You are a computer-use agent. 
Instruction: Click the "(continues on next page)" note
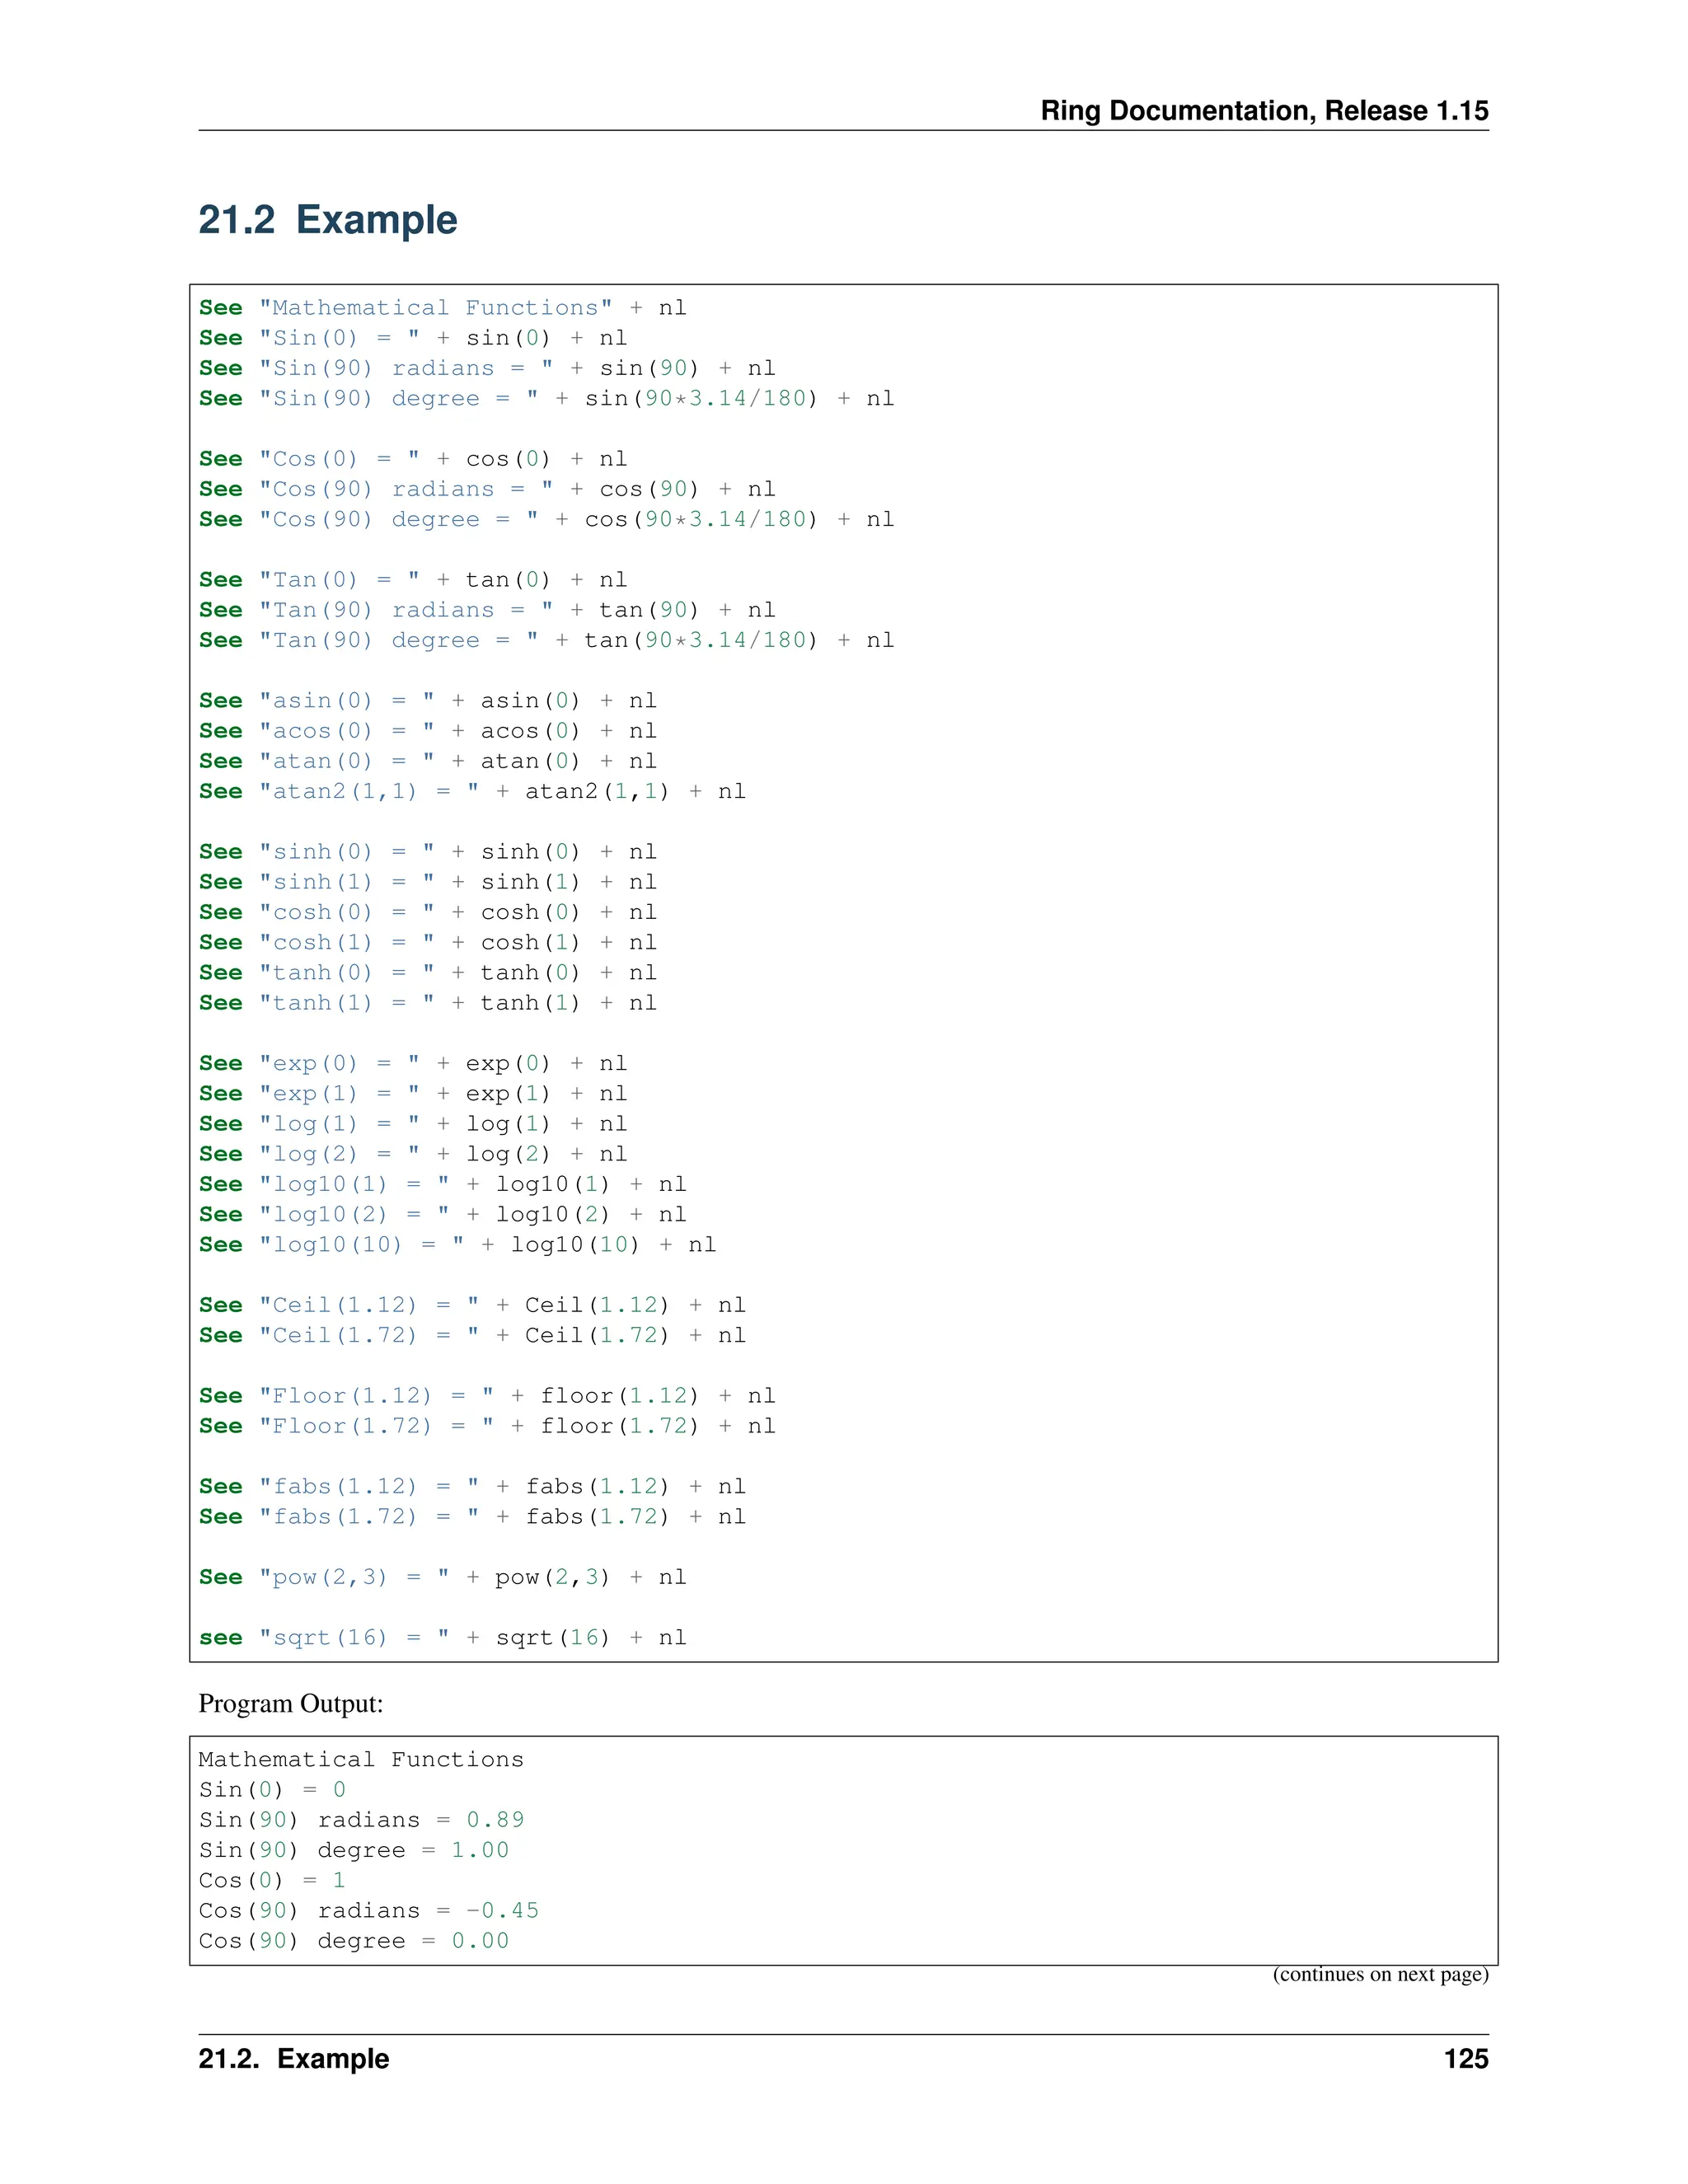tap(1379, 1974)
